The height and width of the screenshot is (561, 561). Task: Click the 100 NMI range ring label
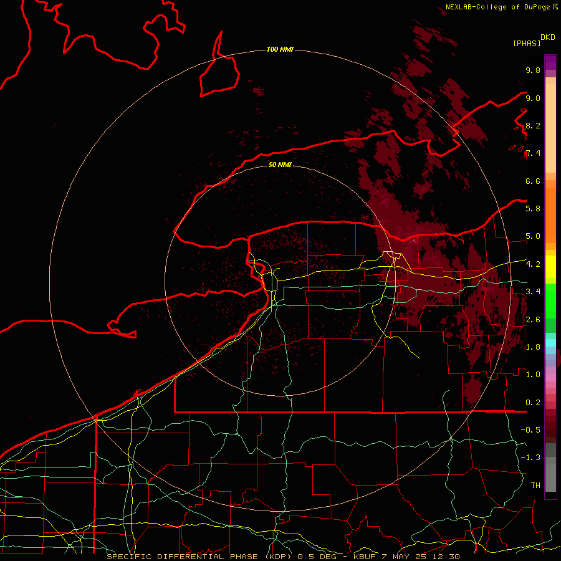pos(280,49)
